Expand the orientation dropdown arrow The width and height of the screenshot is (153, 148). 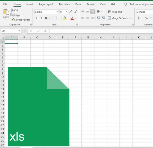point(102,12)
